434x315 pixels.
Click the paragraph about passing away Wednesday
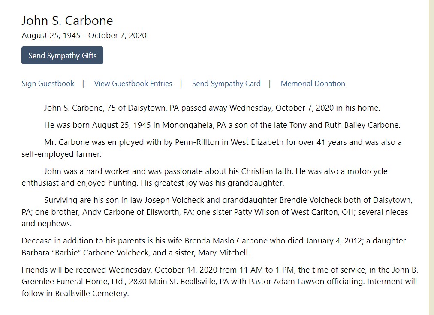click(x=212, y=108)
